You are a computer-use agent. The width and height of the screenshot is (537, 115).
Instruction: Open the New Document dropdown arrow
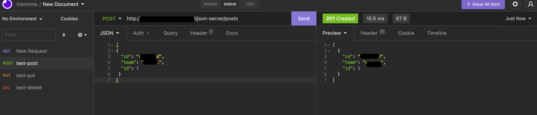click(x=83, y=4)
